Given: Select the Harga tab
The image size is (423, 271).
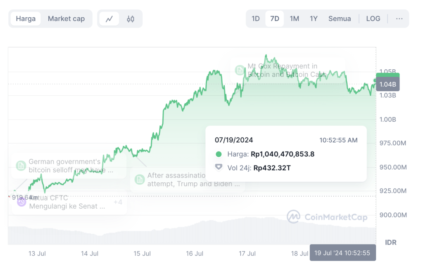Looking at the screenshot, I should 26,19.
